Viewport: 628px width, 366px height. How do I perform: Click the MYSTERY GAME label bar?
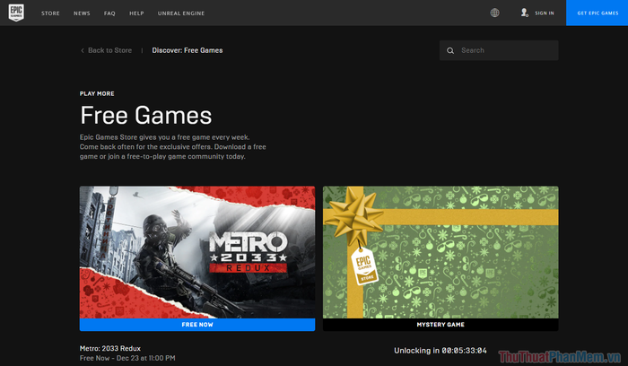pos(440,325)
